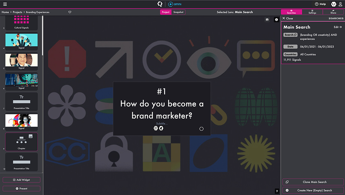345x195 pixels.
Task: Click the heart favorite icon
Action: [x=70, y=12]
